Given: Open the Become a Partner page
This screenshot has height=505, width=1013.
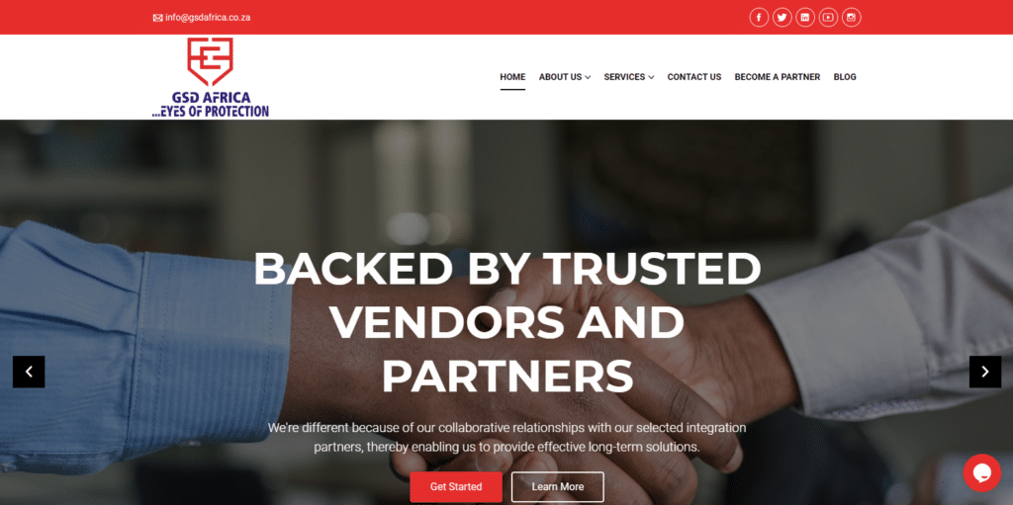Looking at the screenshot, I should click(x=778, y=77).
